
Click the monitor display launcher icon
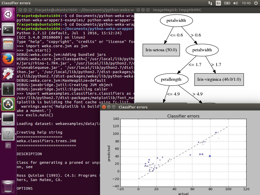(x=8, y=119)
